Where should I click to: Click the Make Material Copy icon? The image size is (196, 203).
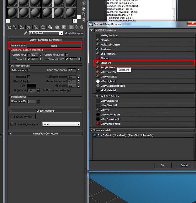(x=36, y=27)
